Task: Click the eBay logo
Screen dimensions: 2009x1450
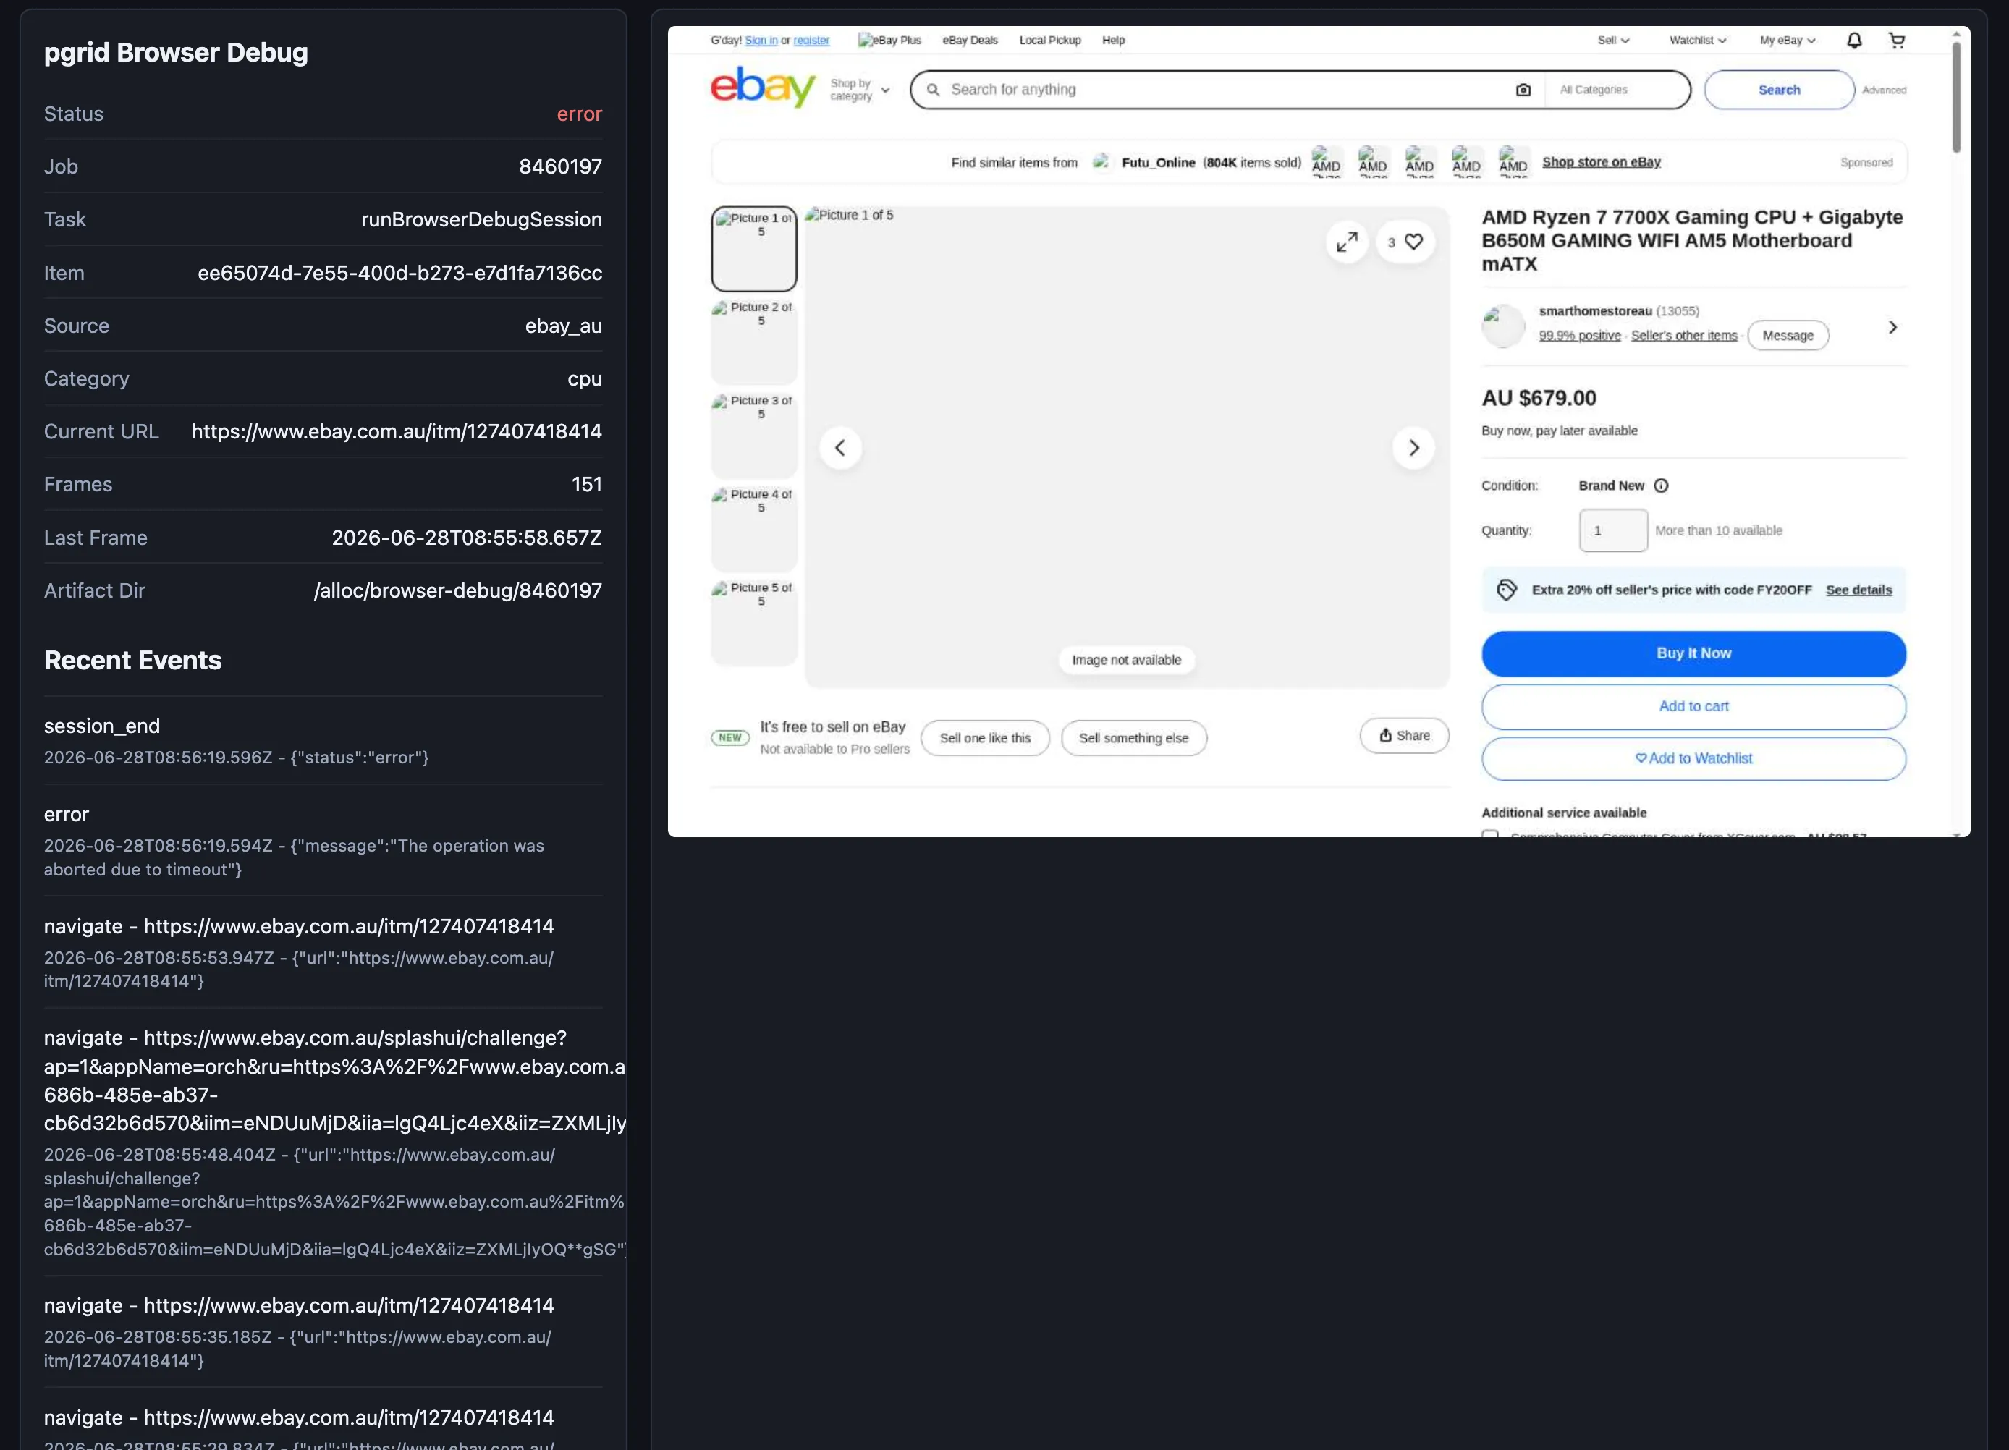Action: point(762,87)
